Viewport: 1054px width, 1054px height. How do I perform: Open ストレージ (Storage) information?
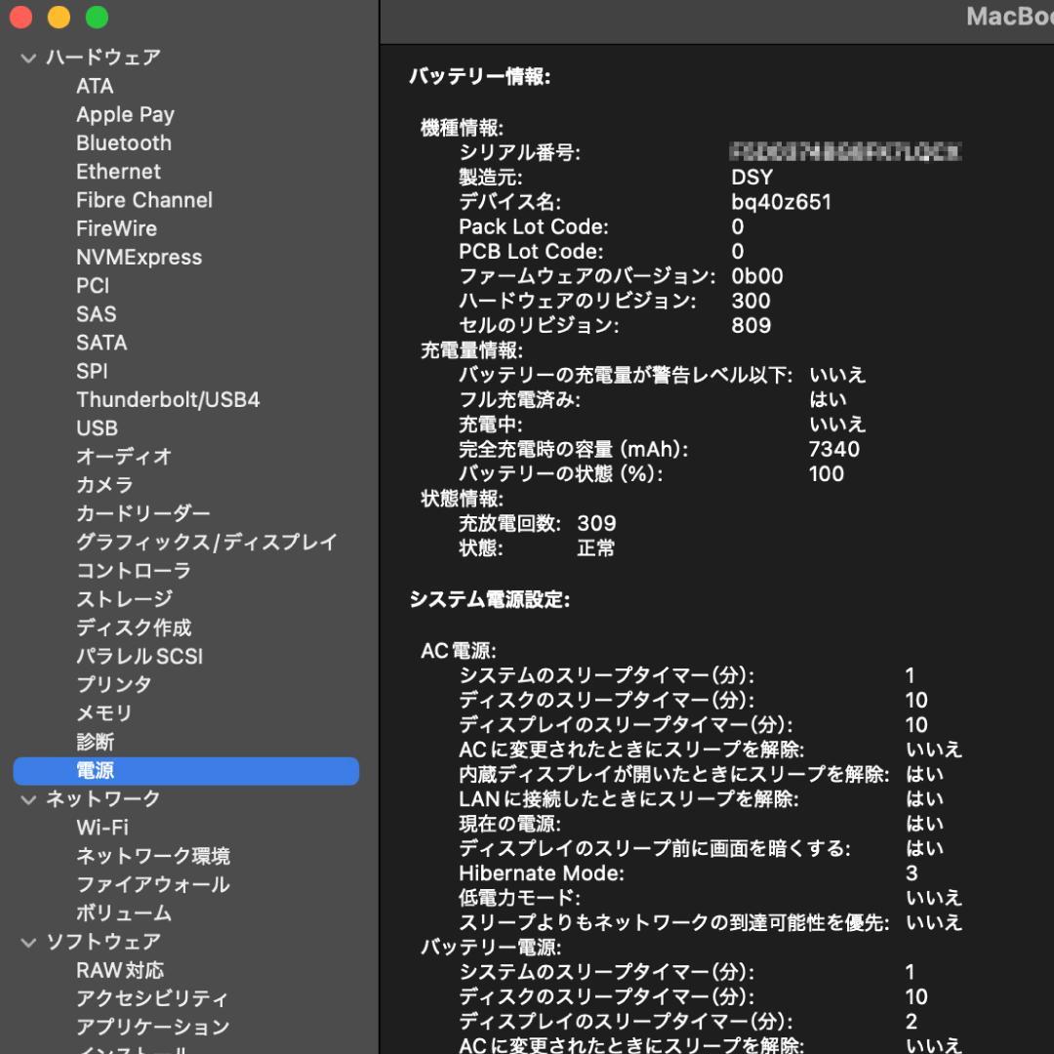tap(122, 599)
